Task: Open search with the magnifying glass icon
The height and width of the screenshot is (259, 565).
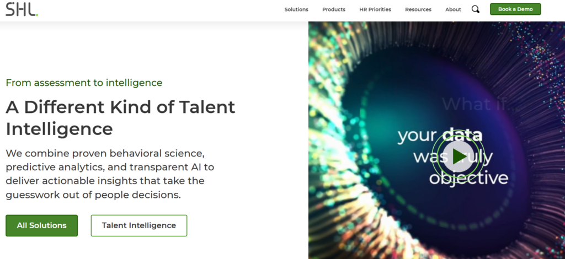Action: [x=476, y=9]
